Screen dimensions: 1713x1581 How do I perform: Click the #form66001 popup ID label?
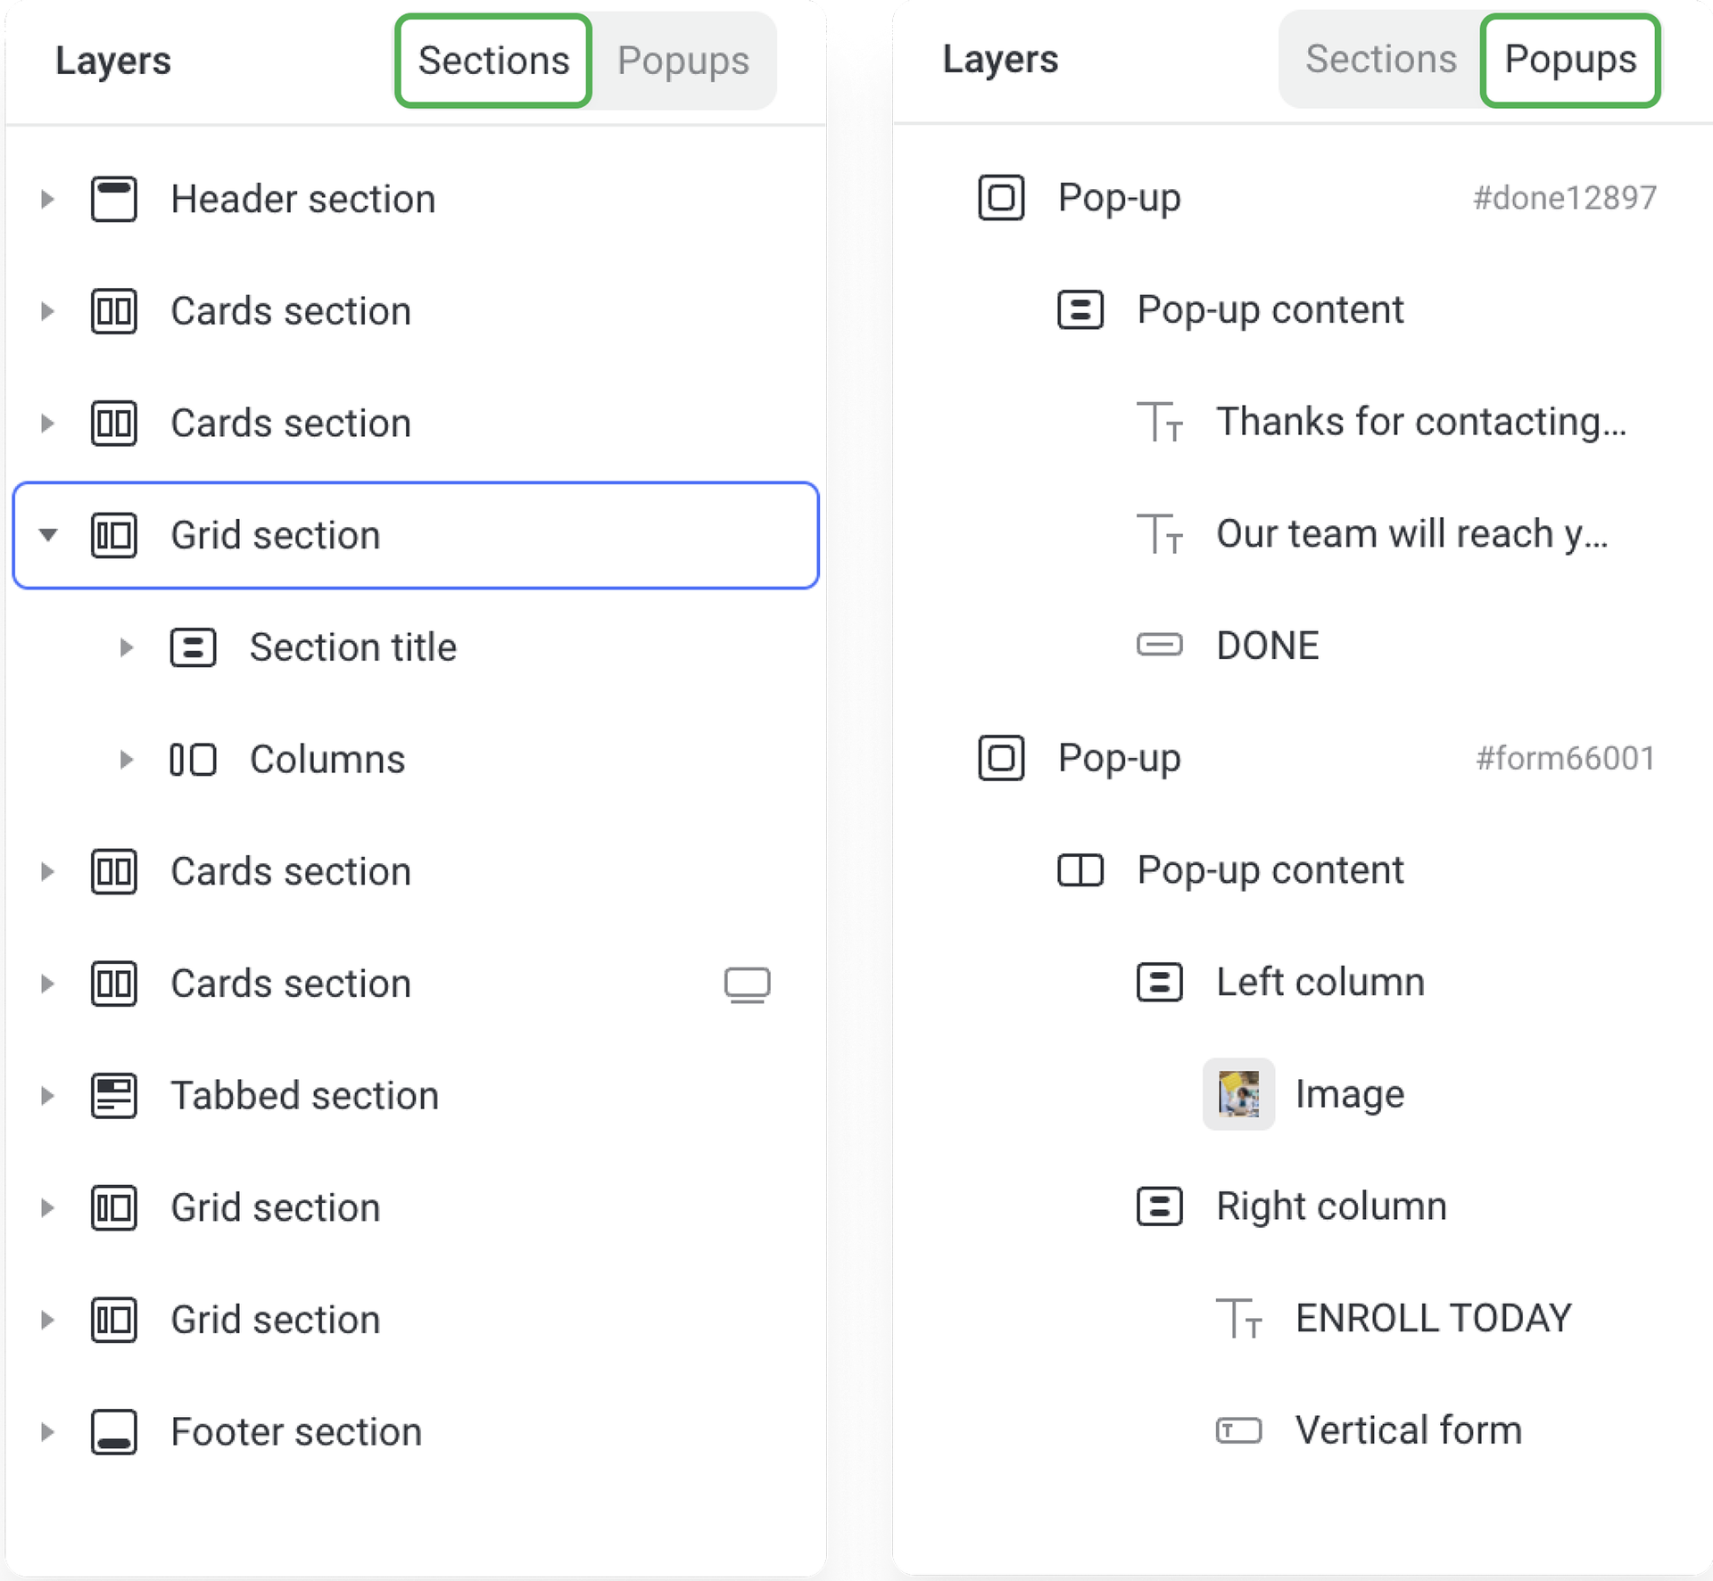pos(1565,758)
